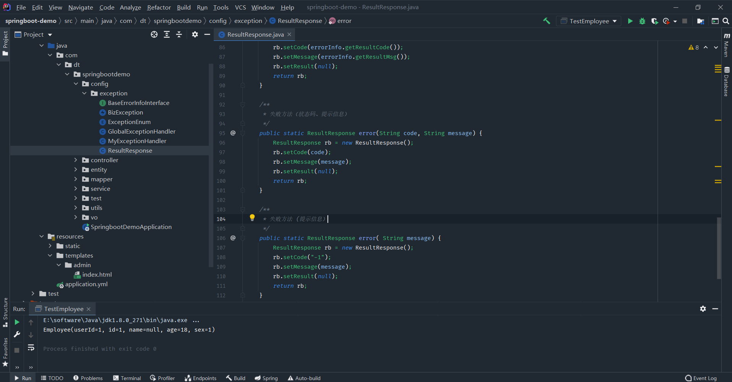
Task: Run TestEmployee with the green play icon
Action: [630, 21]
